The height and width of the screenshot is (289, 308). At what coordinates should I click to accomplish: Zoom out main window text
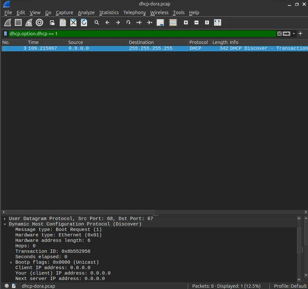(x=196, y=23)
